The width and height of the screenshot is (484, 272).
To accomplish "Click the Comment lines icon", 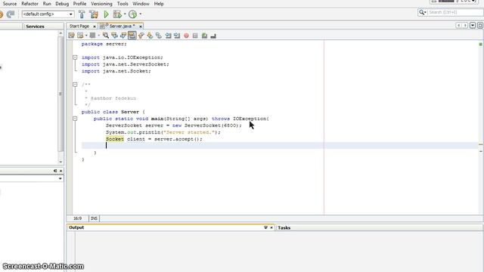I will click(204, 36).
